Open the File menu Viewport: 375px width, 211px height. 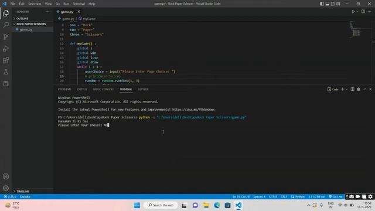point(13,4)
